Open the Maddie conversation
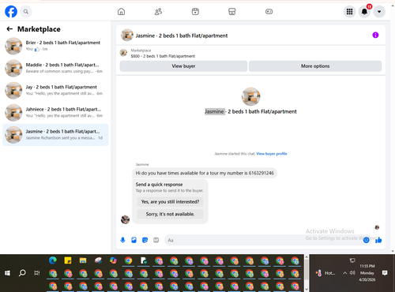The width and height of the screenshot is (395, 292). (55, 68)
